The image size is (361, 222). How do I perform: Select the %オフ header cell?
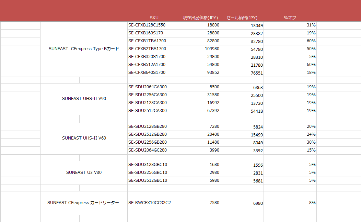pyautogui.click(x=290, y=18)
